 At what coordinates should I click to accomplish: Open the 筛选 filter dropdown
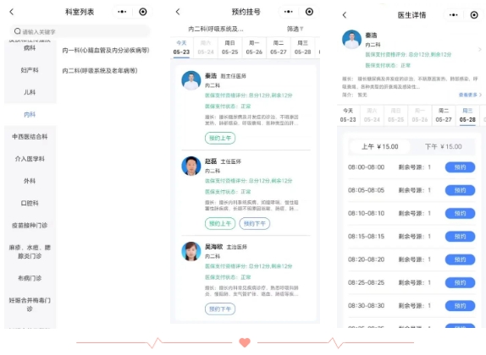[x=295, y=29]
